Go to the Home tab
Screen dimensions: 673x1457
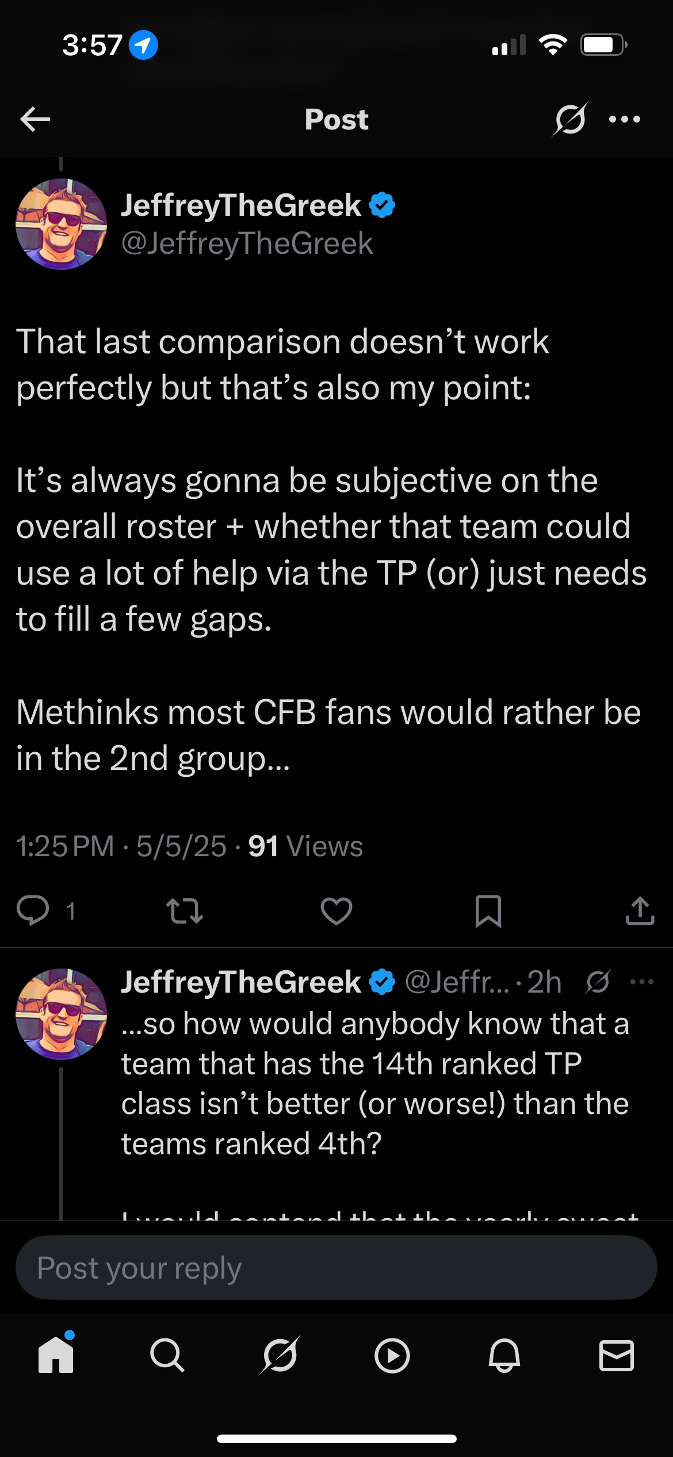coord(56,1355)
